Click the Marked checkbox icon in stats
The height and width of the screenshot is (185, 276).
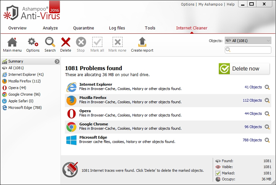click(x=218, y=173)
